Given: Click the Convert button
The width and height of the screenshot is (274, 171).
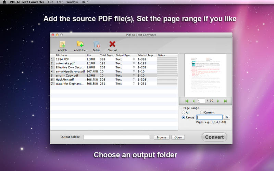Looking at the screenshot, I should [214, 137].
